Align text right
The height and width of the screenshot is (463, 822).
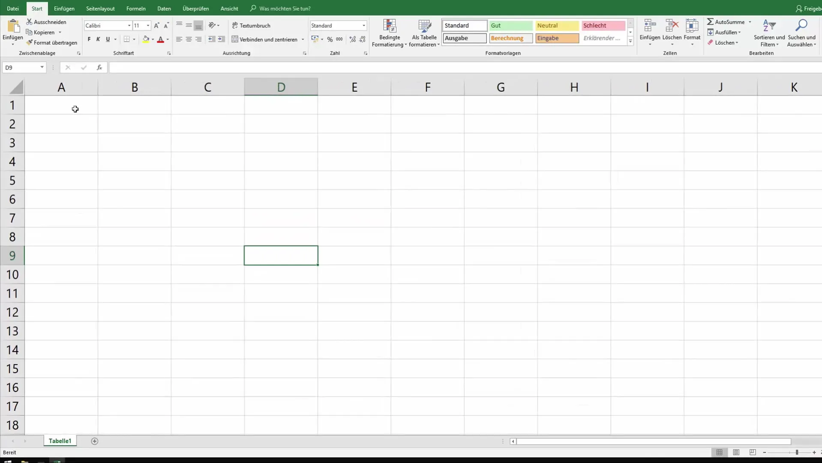point(198,39)
